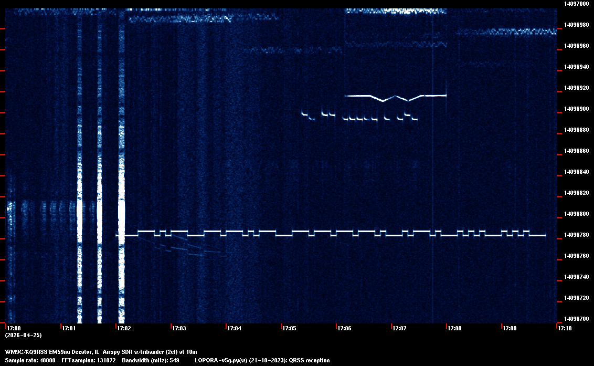Click the long horizontal FSK signal trace

[x=336, y=234]
